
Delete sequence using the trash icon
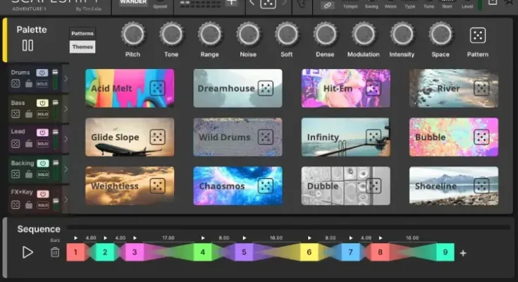[55, 252]
